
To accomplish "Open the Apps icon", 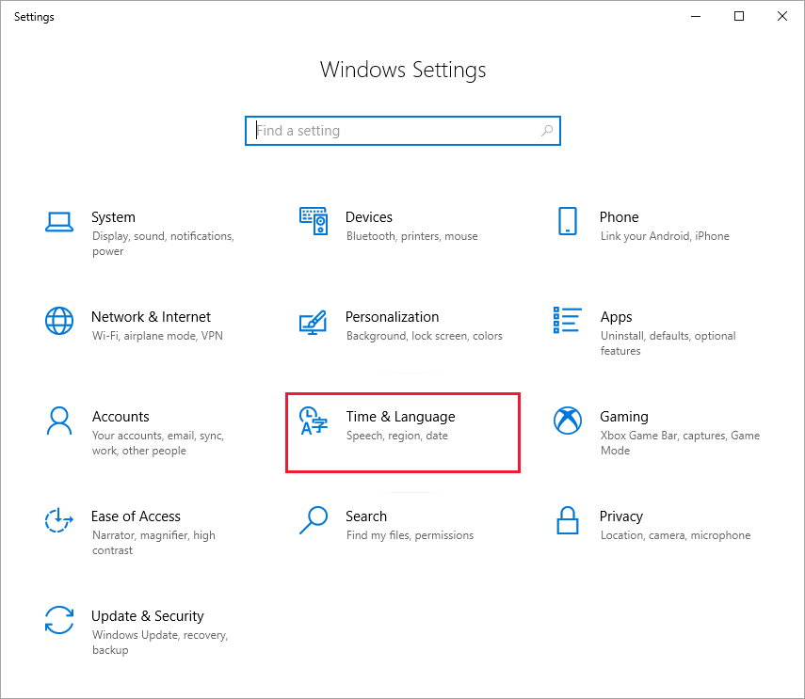I will tap(567, 321).
